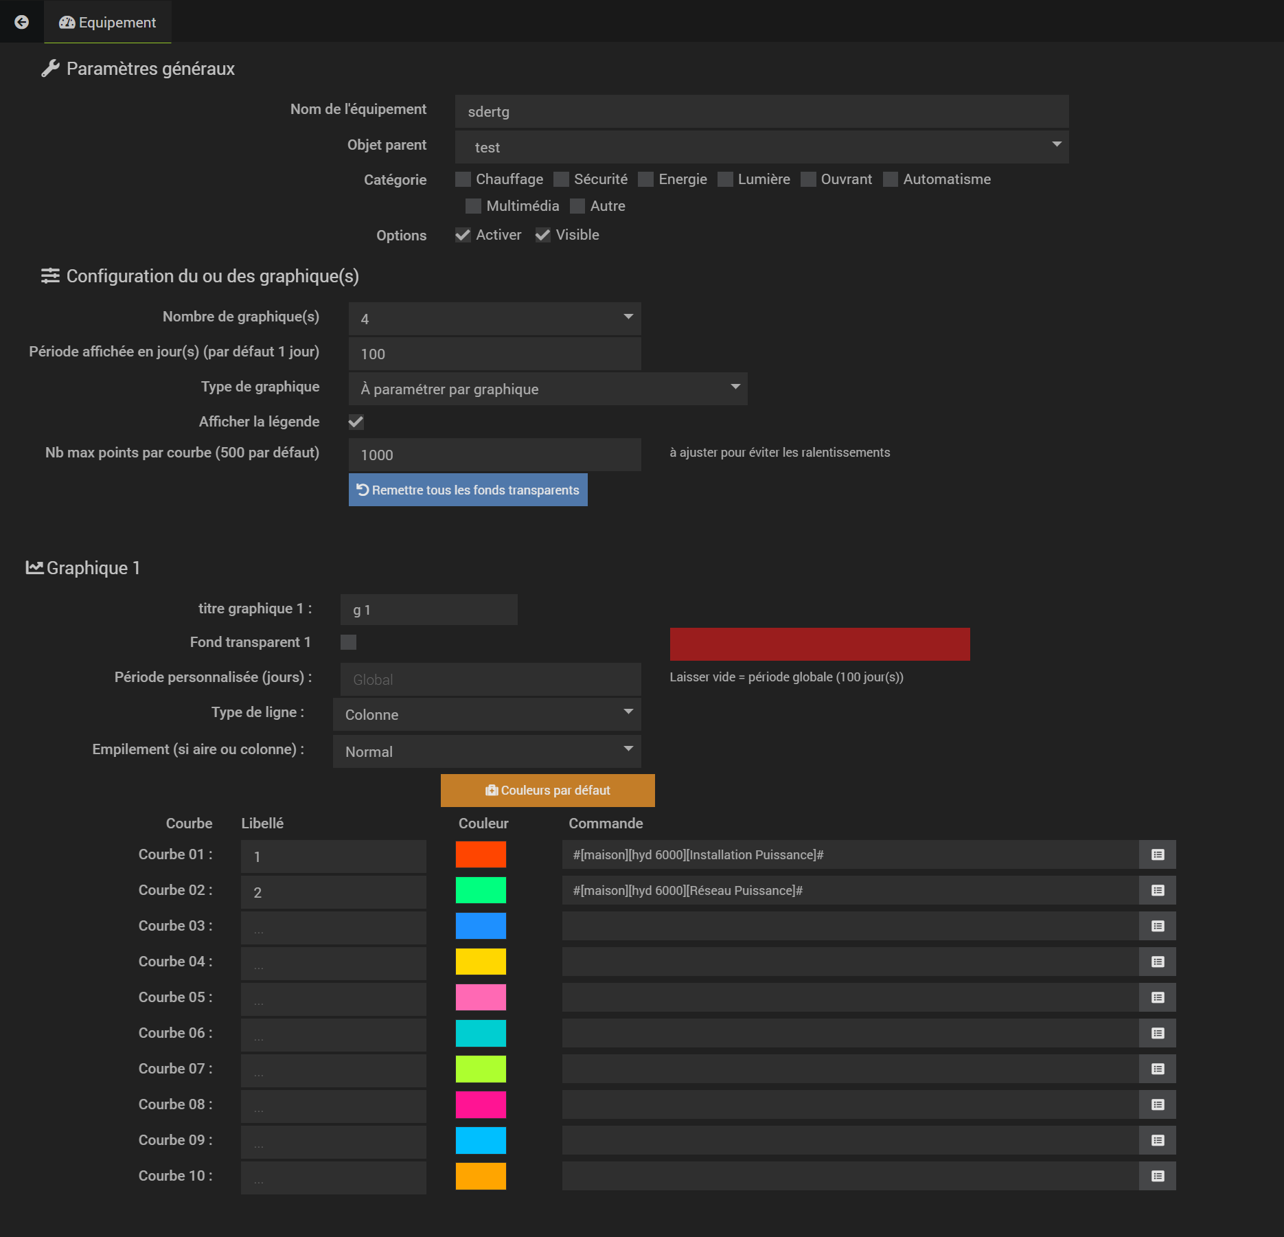The image size is (1284, 1237).
Task: Check the Autre category
Action: point(578,206)
